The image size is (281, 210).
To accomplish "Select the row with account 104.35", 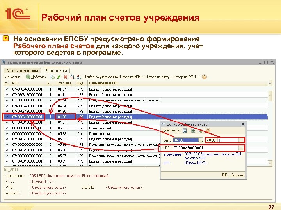I will coord(136,112).
